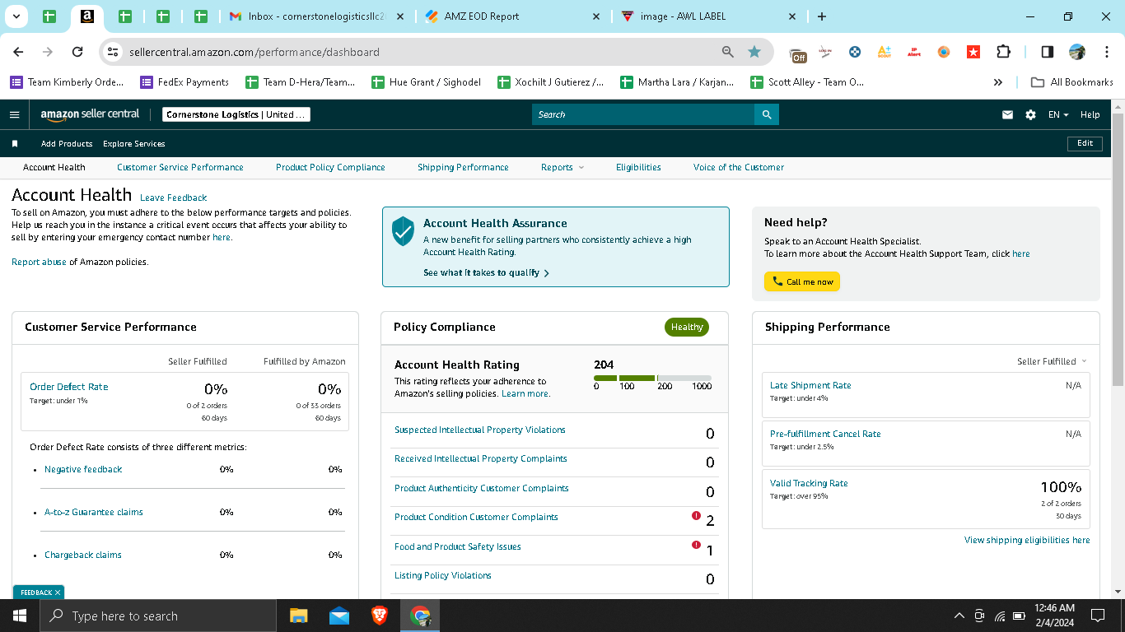
Task: Click the Seller Central search field
Action: point(643,114)
